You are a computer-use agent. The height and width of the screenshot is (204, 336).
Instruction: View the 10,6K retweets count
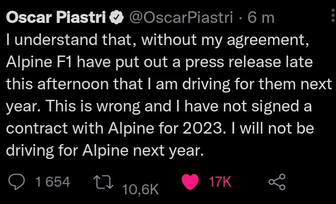point(141,190)
